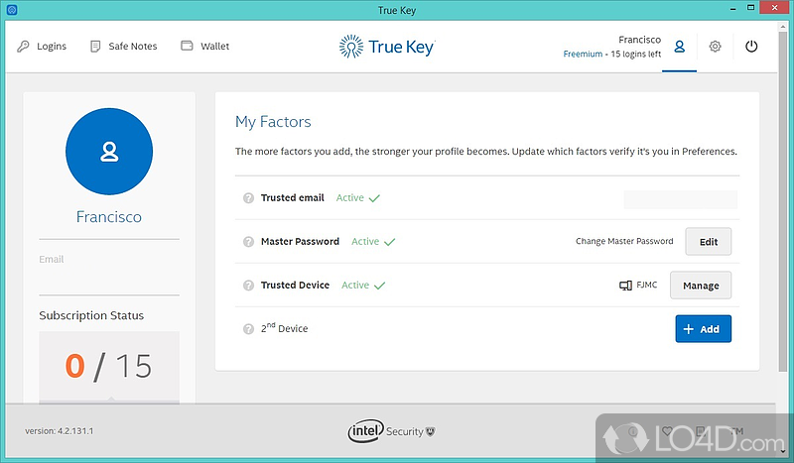Click the power sign-out icon
The height and width of the screenshot is (463, 794).
pos(751,47)
